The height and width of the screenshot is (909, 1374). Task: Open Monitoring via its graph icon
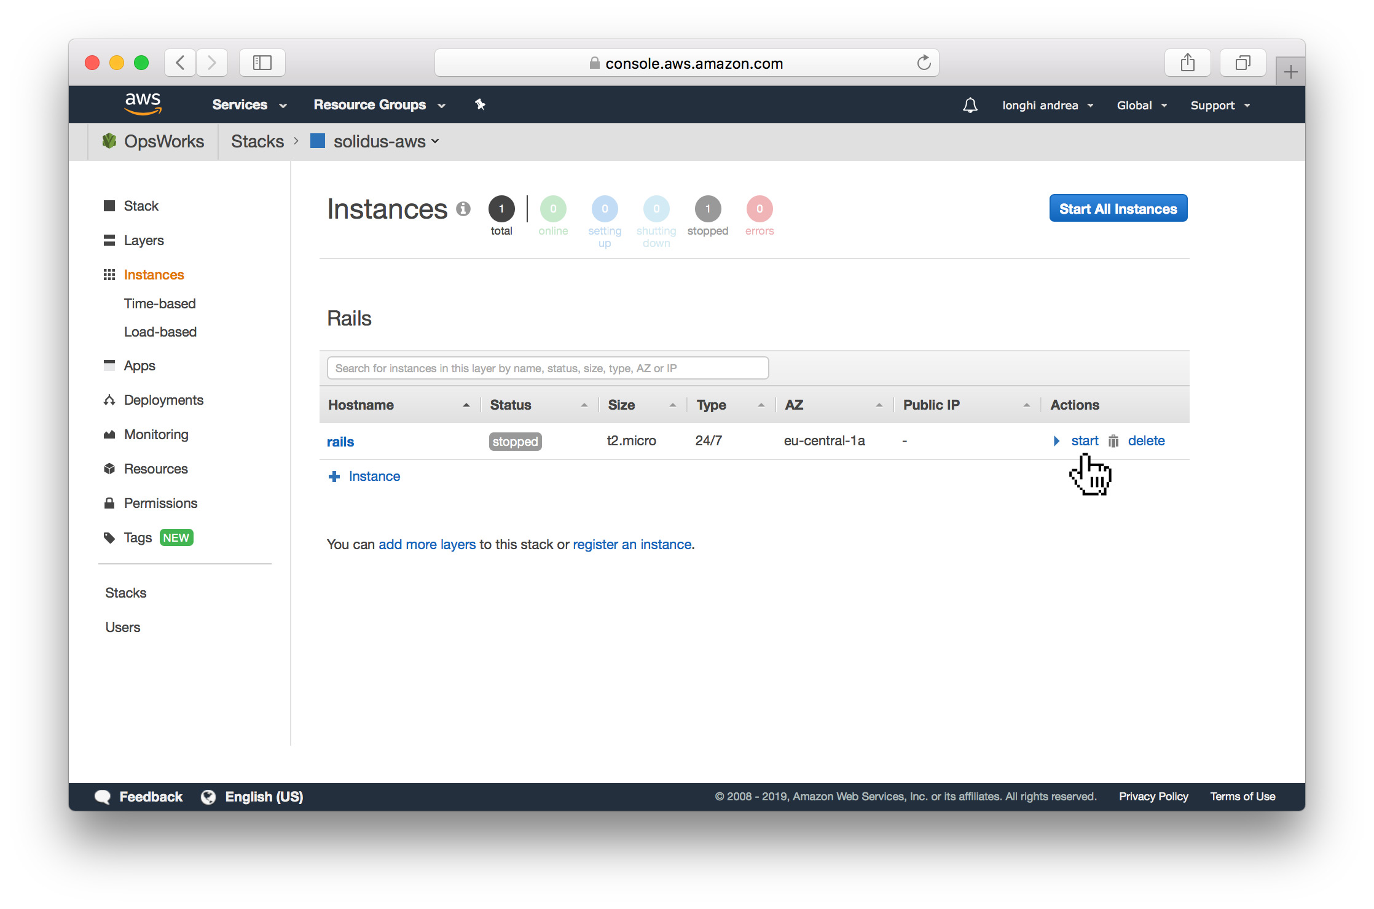coord(109,434)
